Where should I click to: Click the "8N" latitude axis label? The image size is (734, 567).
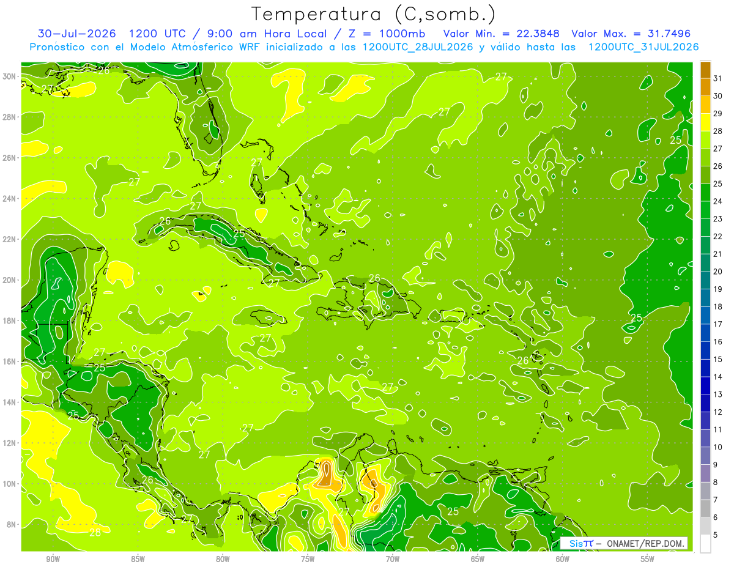click(x=12, y=524)
